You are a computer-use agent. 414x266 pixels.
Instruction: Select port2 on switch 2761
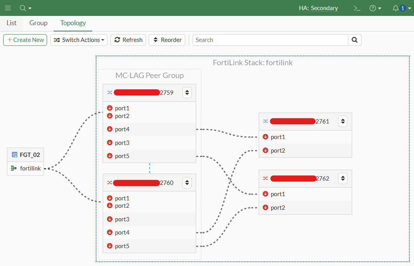tap(305, 151)
